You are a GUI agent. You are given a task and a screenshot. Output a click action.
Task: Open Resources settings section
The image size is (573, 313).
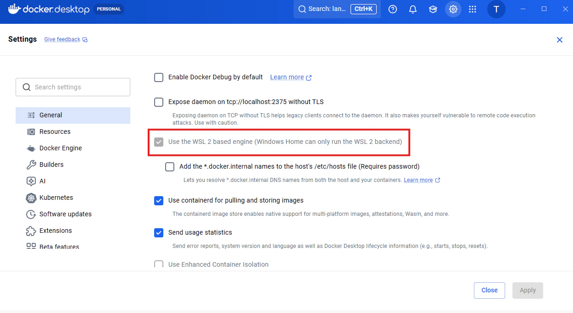coord(73,132)
